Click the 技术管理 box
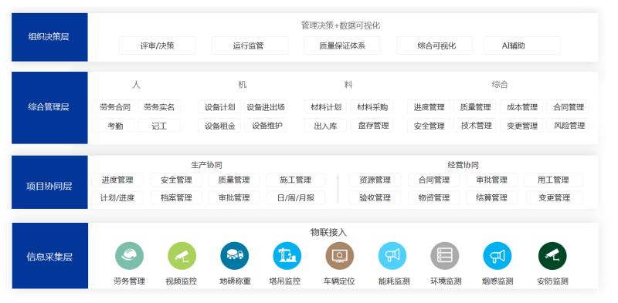618x303 pixels. [x=475, y=126]
